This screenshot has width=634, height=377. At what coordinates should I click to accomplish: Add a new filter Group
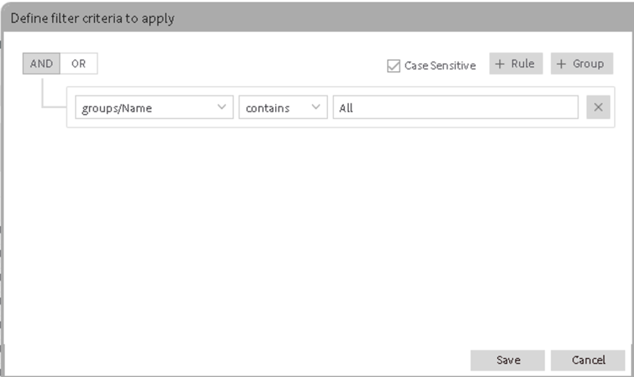tap(582, 64)
